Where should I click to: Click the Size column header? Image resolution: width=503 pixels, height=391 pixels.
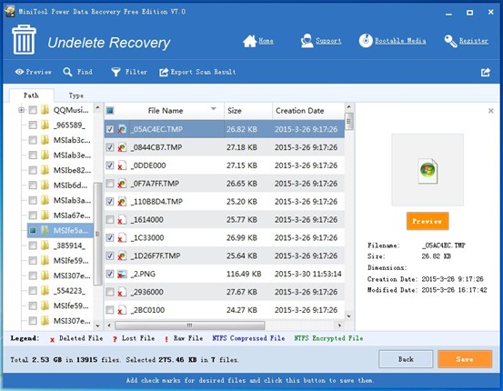[248, 111]
